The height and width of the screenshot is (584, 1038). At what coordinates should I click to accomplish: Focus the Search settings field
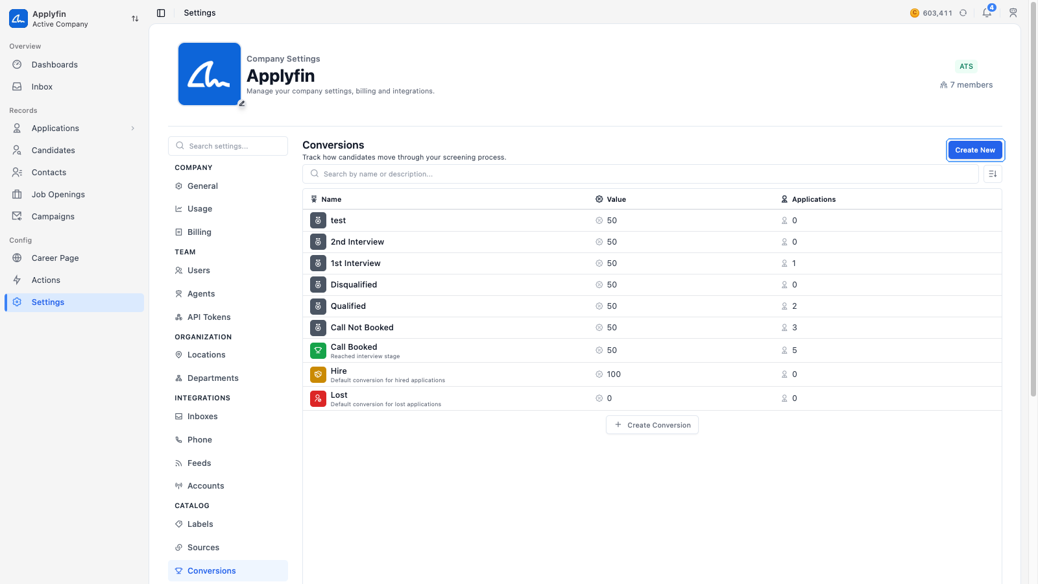click(228, 146)
